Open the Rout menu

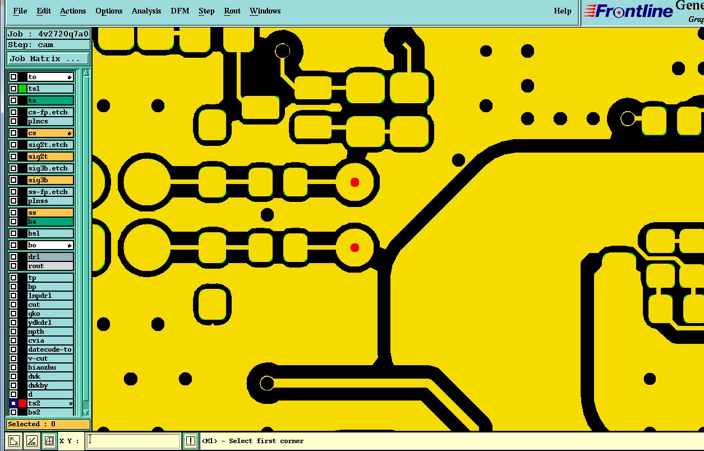click(232, 11)
